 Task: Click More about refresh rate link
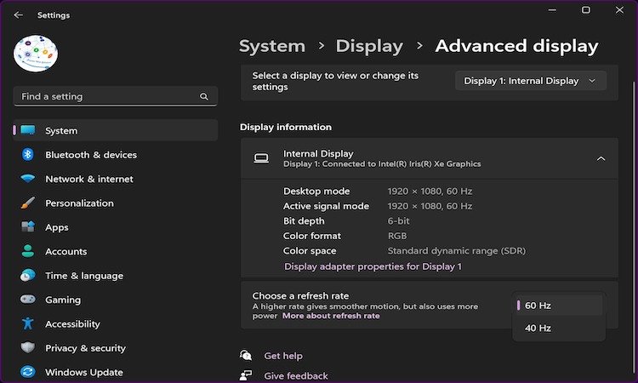click(x=331, y=316)
